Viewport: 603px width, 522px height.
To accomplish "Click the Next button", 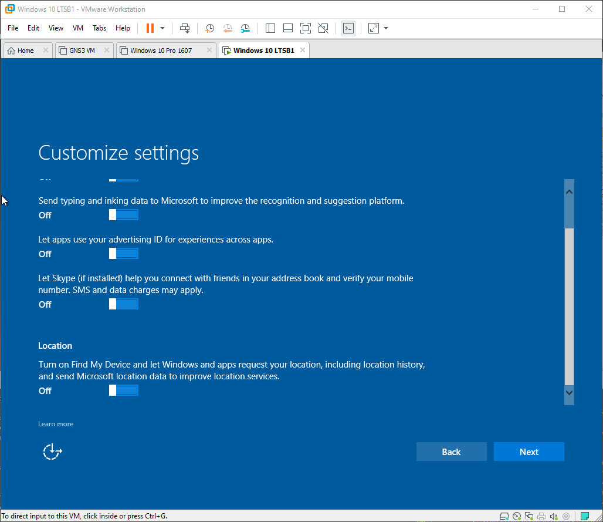I will click(529, 452).
